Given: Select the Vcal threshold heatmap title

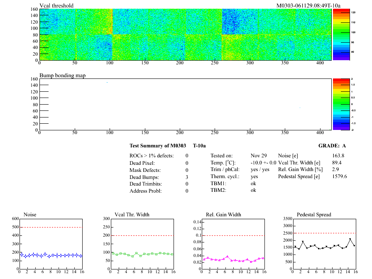Looking at the screenshot, I should (56, 6).
